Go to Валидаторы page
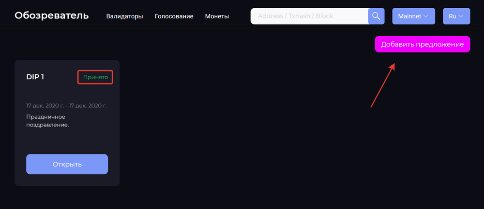The image size is (484, 209). point(124,16)
